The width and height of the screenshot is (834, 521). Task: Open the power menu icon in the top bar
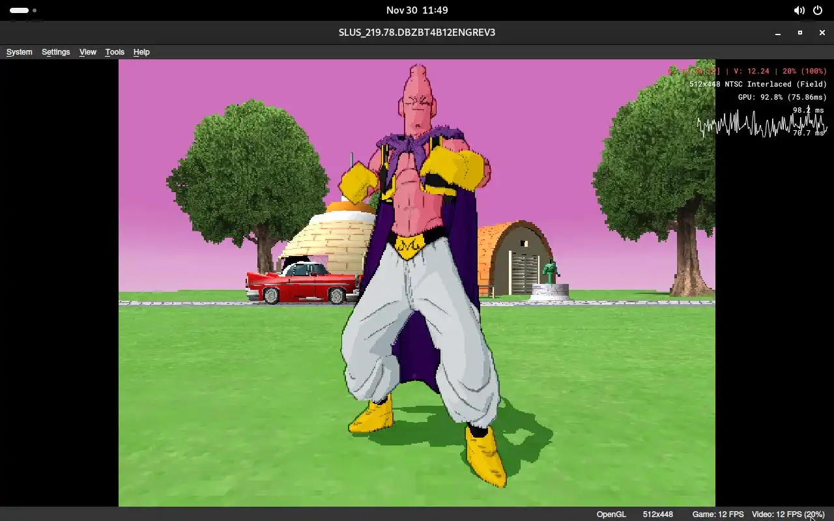coord(818,10)
